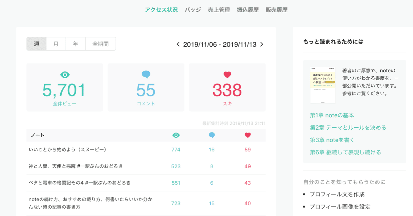Viewport: 413px width, 216px height.
Task: Open link 第2章 テーマとルールを決める
Action: [x=348, y=127]
